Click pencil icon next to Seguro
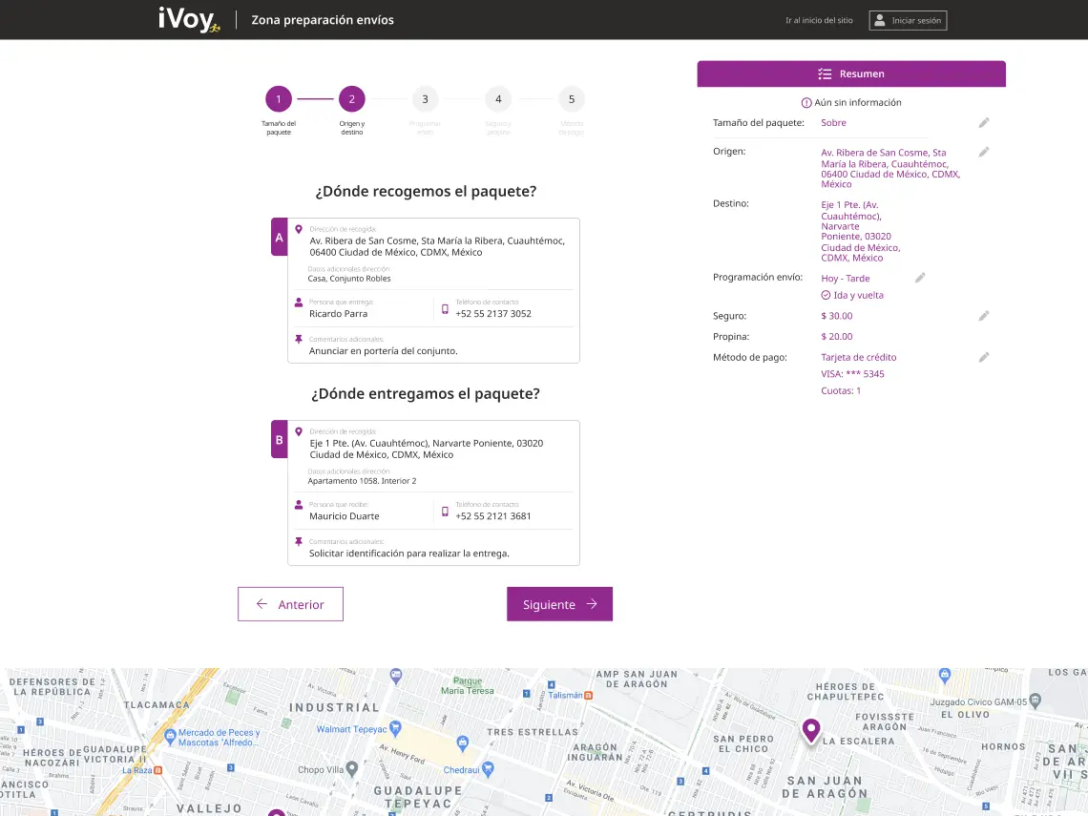Image resolution: width=1088 pixels, height=816 pixels. coord(984,316)
